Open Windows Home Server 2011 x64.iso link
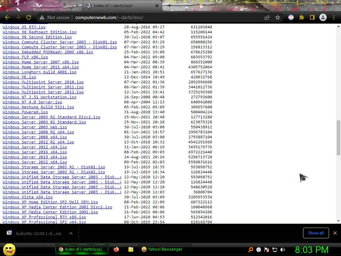341x256 pixels. (40, 67)
